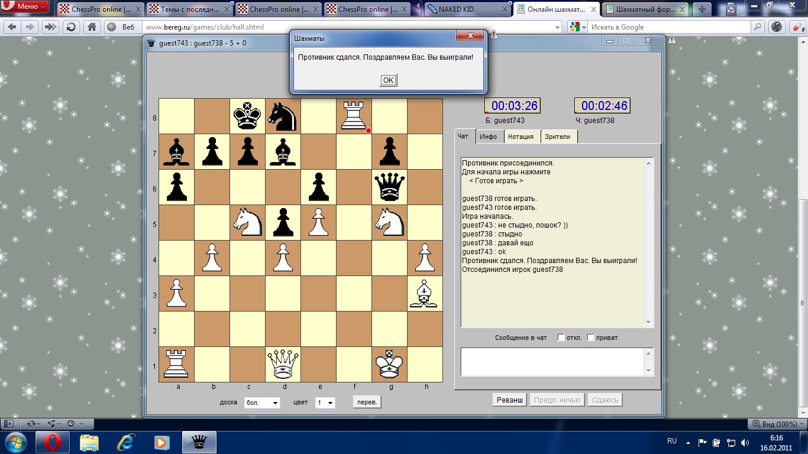Open a new browser tab
Screen dimensions: 808x454
pyautogui.click(x=702, y=9)
